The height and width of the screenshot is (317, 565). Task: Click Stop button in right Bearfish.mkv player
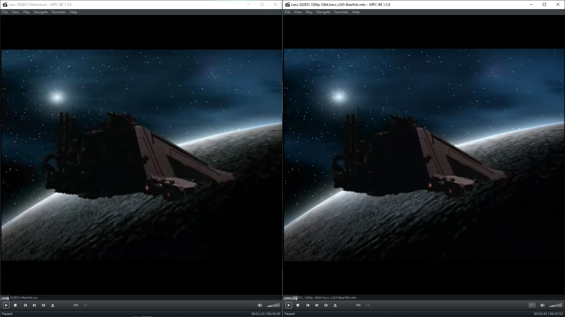pyautogui.click(x=298, y=305)
